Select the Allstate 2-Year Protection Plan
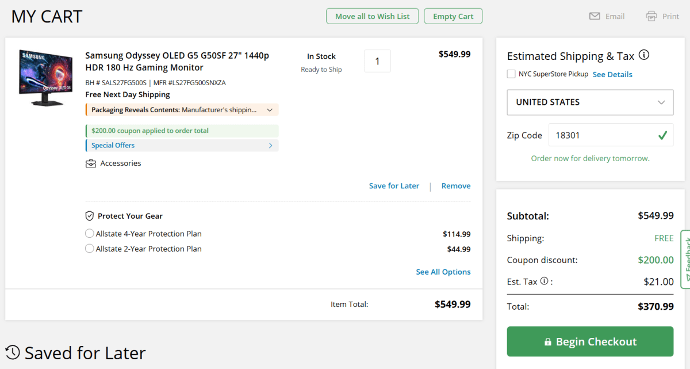Image resolution: width=690 pixels, height=369 pixels. pos(89,248)
